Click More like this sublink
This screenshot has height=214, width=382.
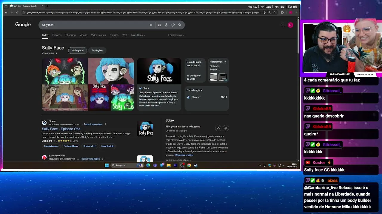[x=107, y=146]
